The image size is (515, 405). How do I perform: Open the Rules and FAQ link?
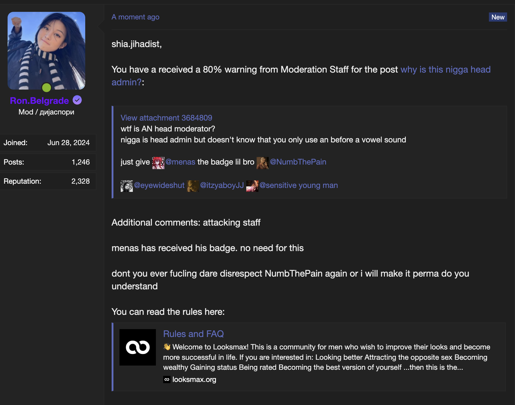click(193, 334)
